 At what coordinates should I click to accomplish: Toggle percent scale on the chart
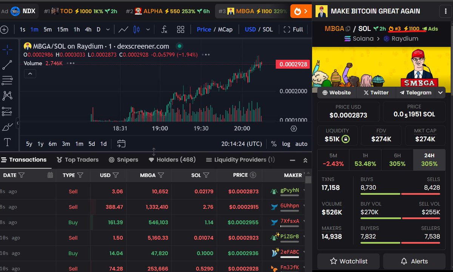[274, 144]
